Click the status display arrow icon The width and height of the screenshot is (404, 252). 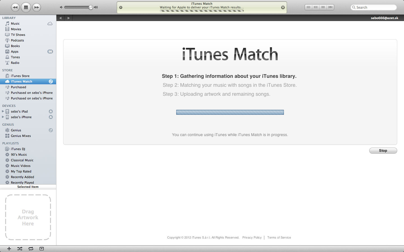click(121, 8)
